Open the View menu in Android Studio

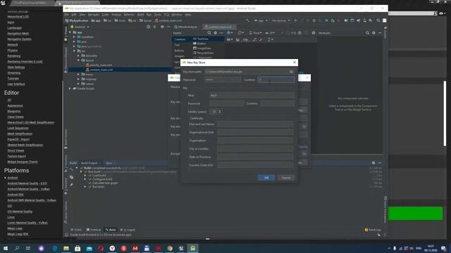[x=82, y=14]
